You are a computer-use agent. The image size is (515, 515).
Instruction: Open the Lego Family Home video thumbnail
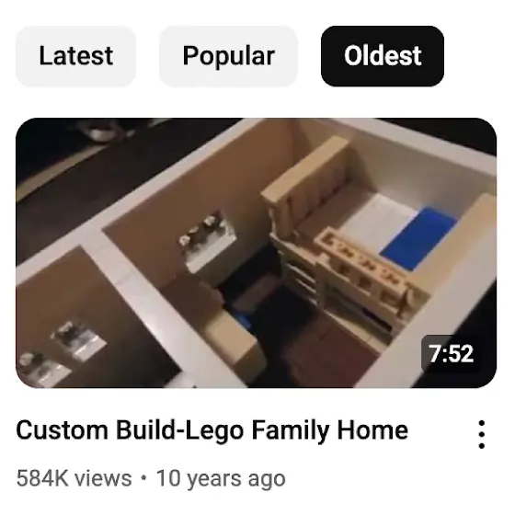coord(257,253)
